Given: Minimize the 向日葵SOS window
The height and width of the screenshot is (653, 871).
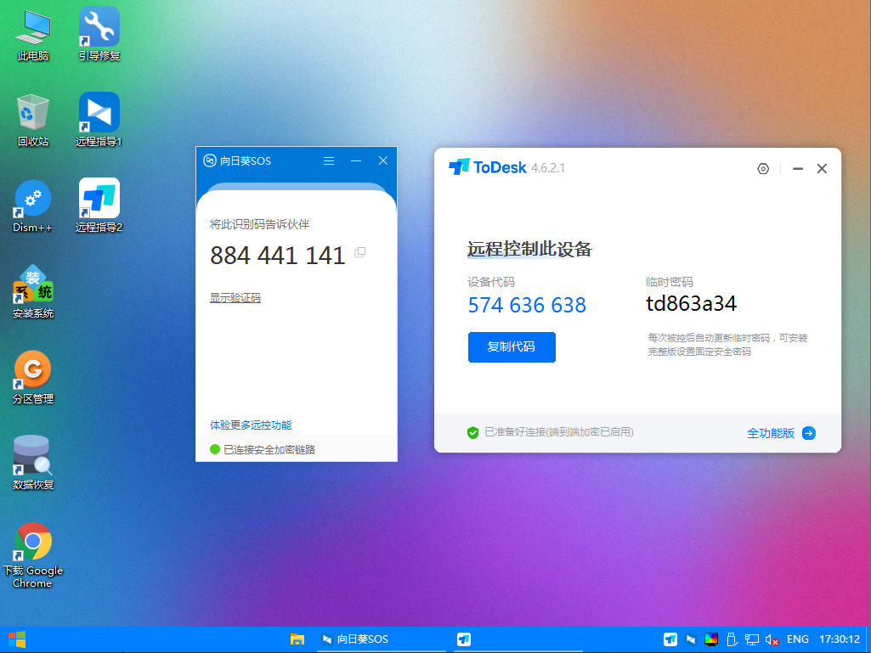Looking at the screenshot, I should point(356,161).
